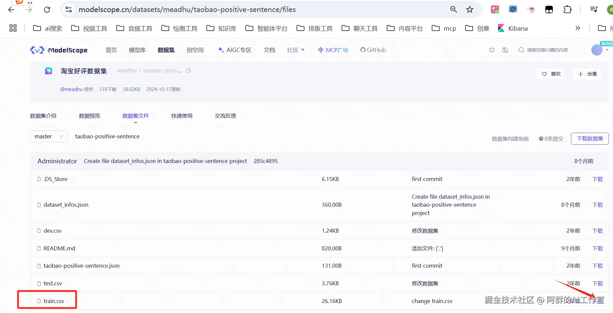Open the train.csv file
The image size is (613, 313).
click(54, 301)
